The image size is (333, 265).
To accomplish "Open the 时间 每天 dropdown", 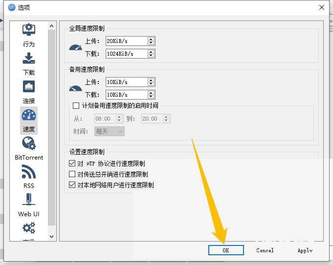I will (x=110, y=131).
